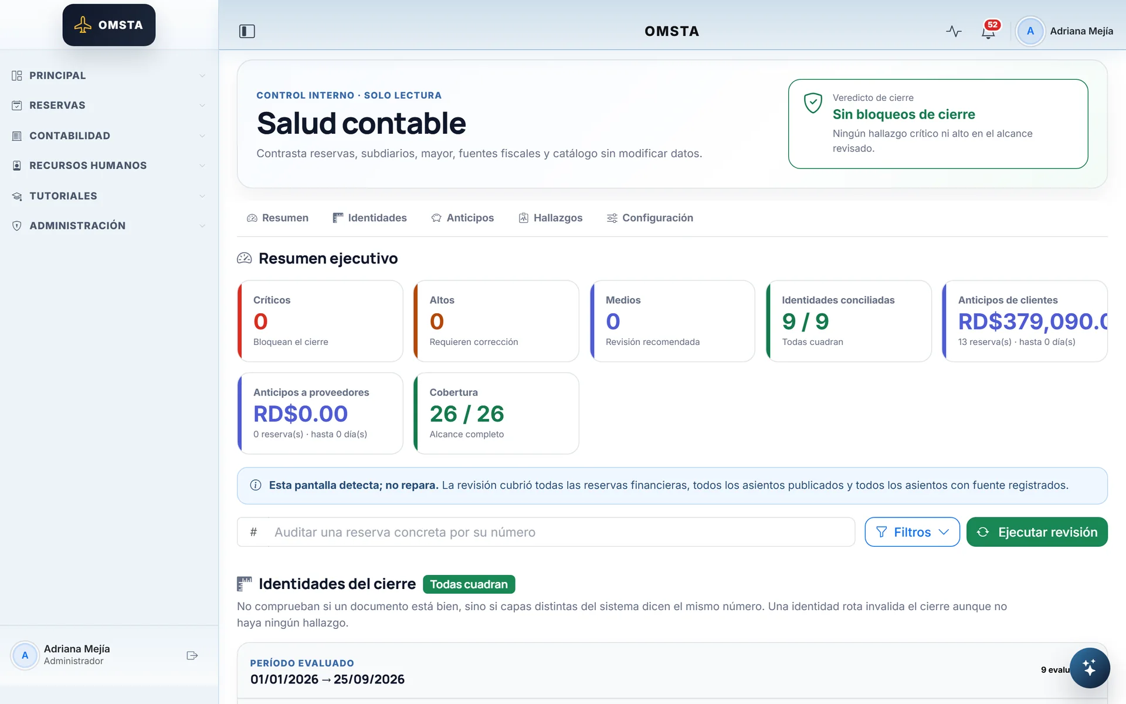The height and width of the screenshot is (704, 1126).
Task: Open the activity pulse icon
Action: 954,31
